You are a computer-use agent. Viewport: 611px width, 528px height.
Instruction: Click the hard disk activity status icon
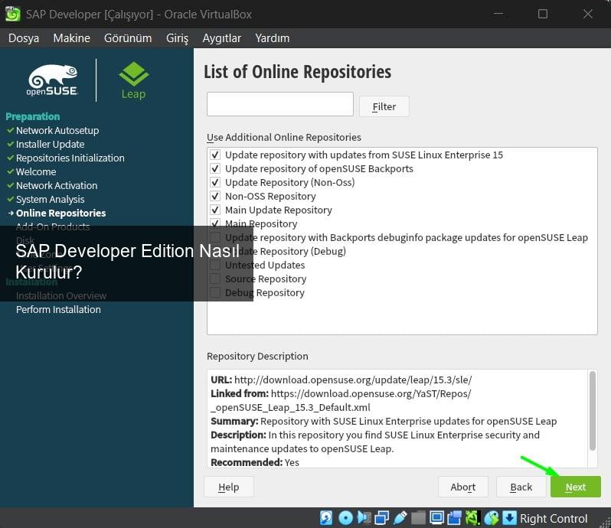coord(327,518)
